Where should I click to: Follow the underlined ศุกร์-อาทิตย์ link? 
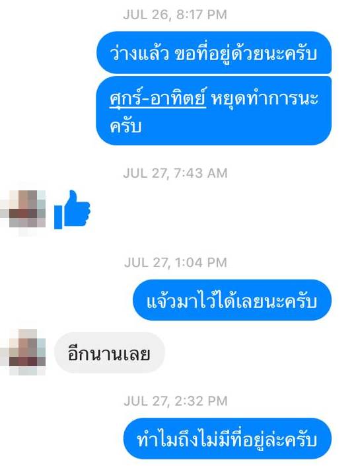(158, 97)
